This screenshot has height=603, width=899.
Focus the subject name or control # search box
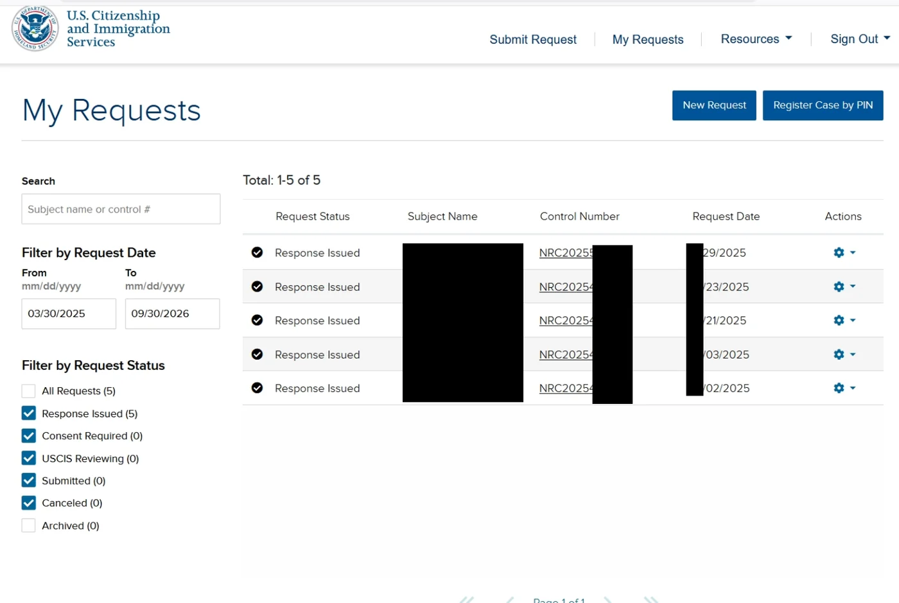pos(121,209)
